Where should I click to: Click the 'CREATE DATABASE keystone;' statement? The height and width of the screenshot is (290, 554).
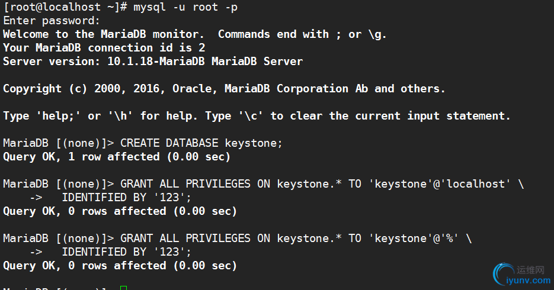201,143
